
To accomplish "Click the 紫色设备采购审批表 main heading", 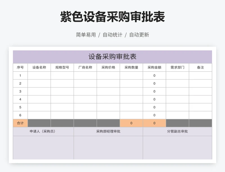I will pos(112,17).
